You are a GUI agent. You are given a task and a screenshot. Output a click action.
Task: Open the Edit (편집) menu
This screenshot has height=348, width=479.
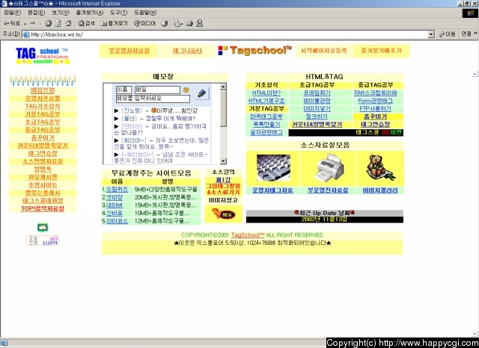pyautogui.click(x=37, y=13)
